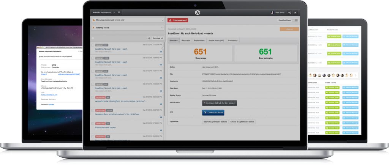Viewport: 389px width, 165px height.
Task: Expand the Filtering Tools panel
Action: point(128,28)
